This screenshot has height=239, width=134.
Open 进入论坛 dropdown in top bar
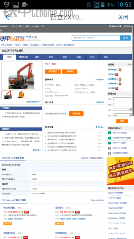point(128,26)
